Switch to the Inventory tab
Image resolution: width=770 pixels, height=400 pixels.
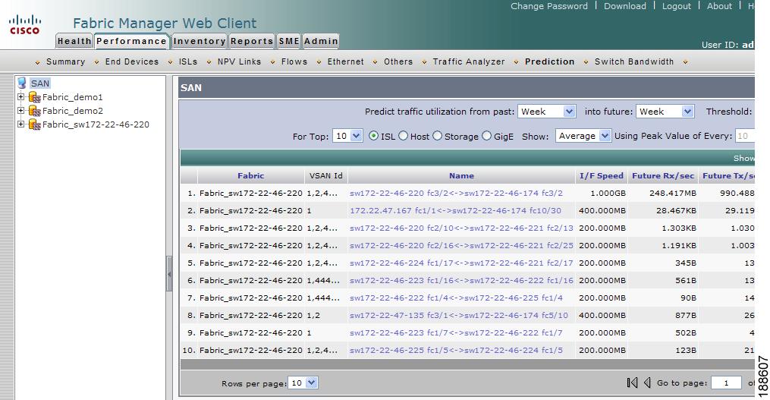[x=200, y=41]
